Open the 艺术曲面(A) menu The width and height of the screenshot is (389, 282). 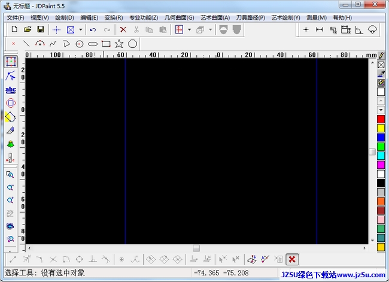(x=215, y=18)
